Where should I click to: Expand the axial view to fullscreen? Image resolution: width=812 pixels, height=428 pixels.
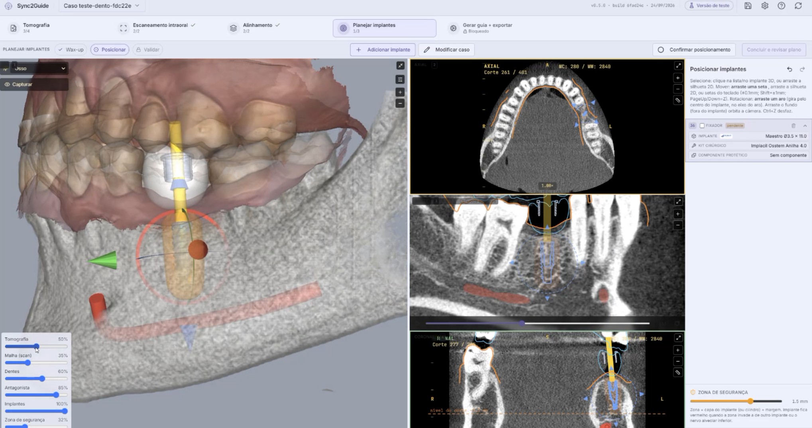pos(678,66)
